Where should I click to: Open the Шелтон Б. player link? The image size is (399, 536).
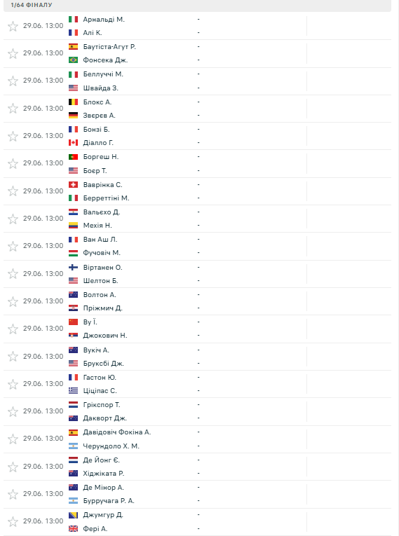(100, 281)
